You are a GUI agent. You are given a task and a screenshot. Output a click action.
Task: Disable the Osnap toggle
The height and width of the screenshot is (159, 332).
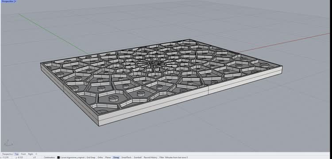pyautogui.click(x=116, y=158)
